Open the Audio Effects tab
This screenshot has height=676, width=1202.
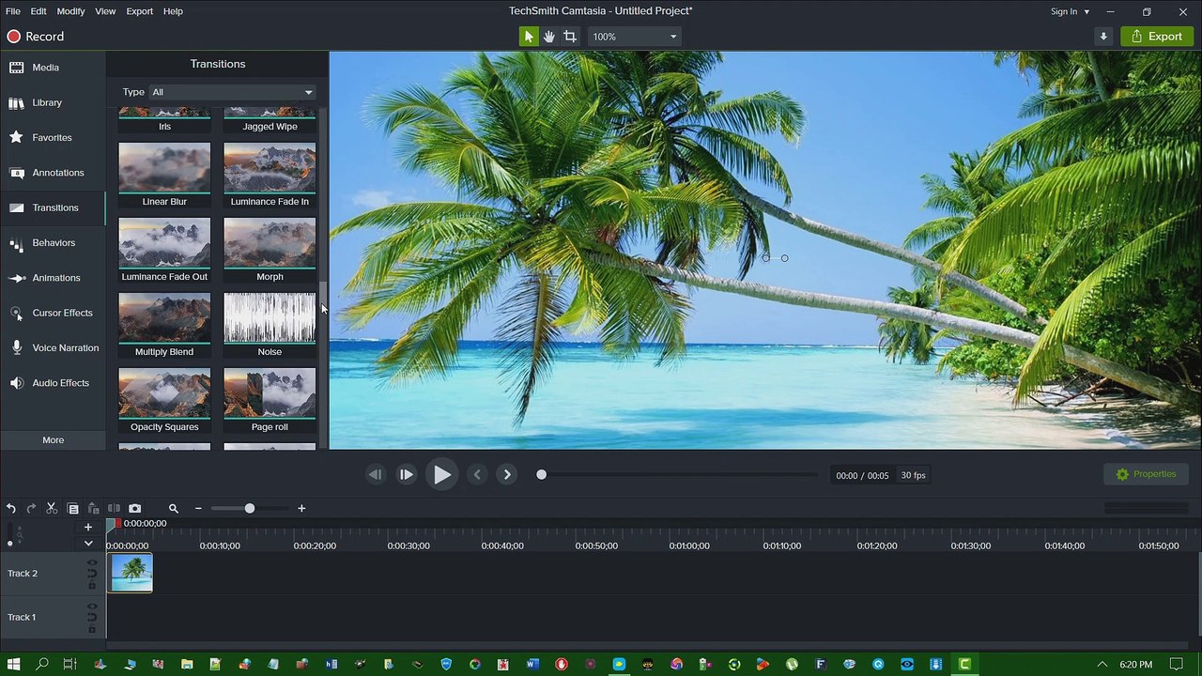(53, 383)
